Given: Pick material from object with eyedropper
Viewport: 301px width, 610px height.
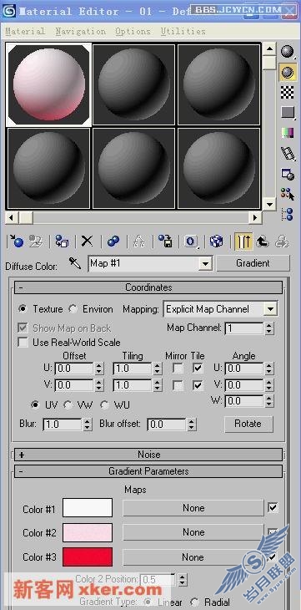Looking at the screenshot, I should 74,263.
